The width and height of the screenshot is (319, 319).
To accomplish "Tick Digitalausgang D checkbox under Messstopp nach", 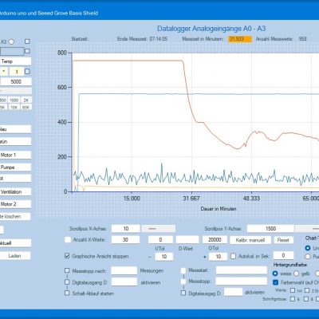I will coord(67,282).
